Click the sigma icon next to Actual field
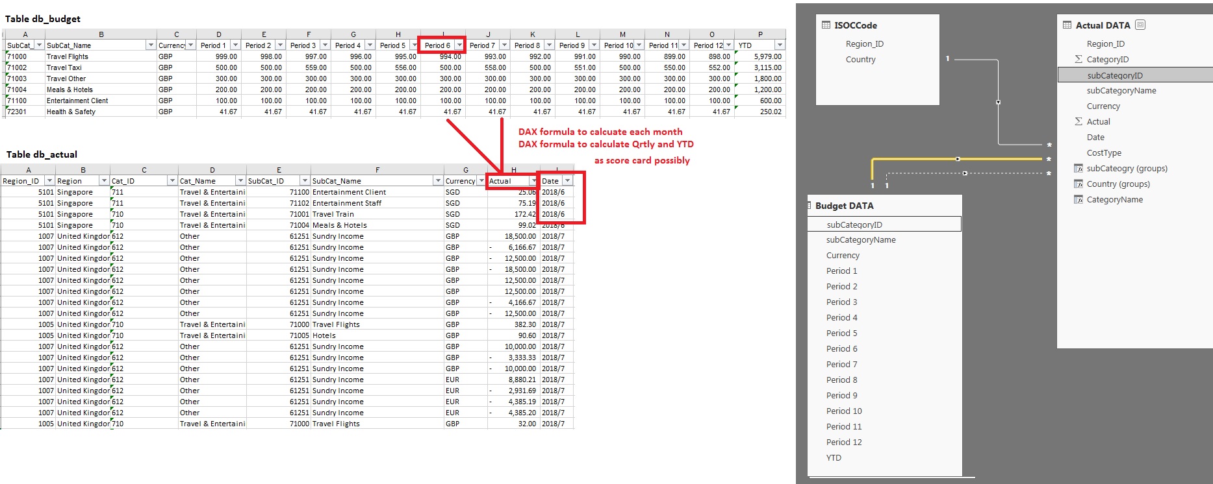The image size is (1213, 484). click(1079, 121)
